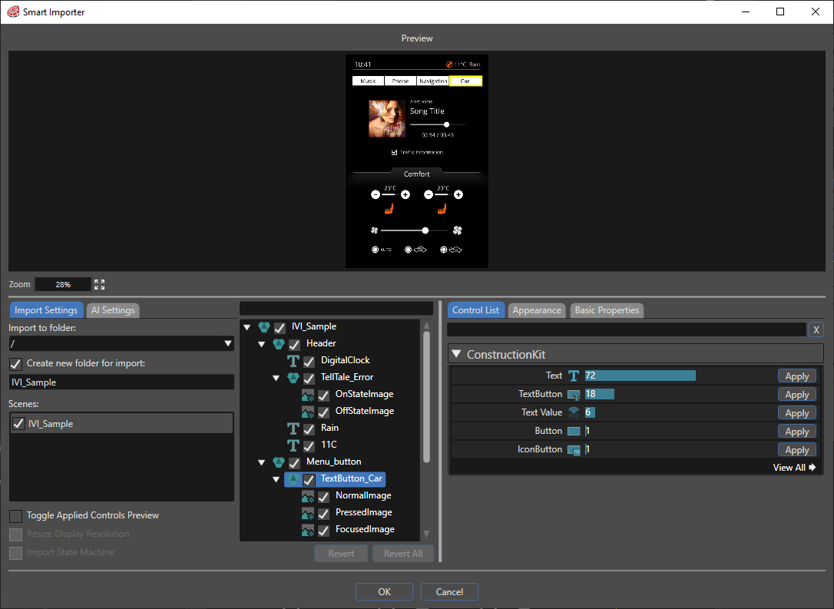Viewport: 834px width, 609px height.
Task: Click the TellTale_Error node icon
Action: tap(293, 378)
